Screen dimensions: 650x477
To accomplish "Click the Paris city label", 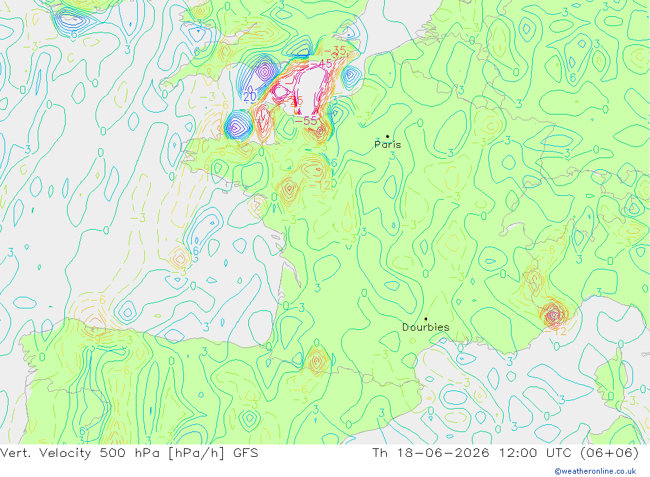I will click(387, 144).
